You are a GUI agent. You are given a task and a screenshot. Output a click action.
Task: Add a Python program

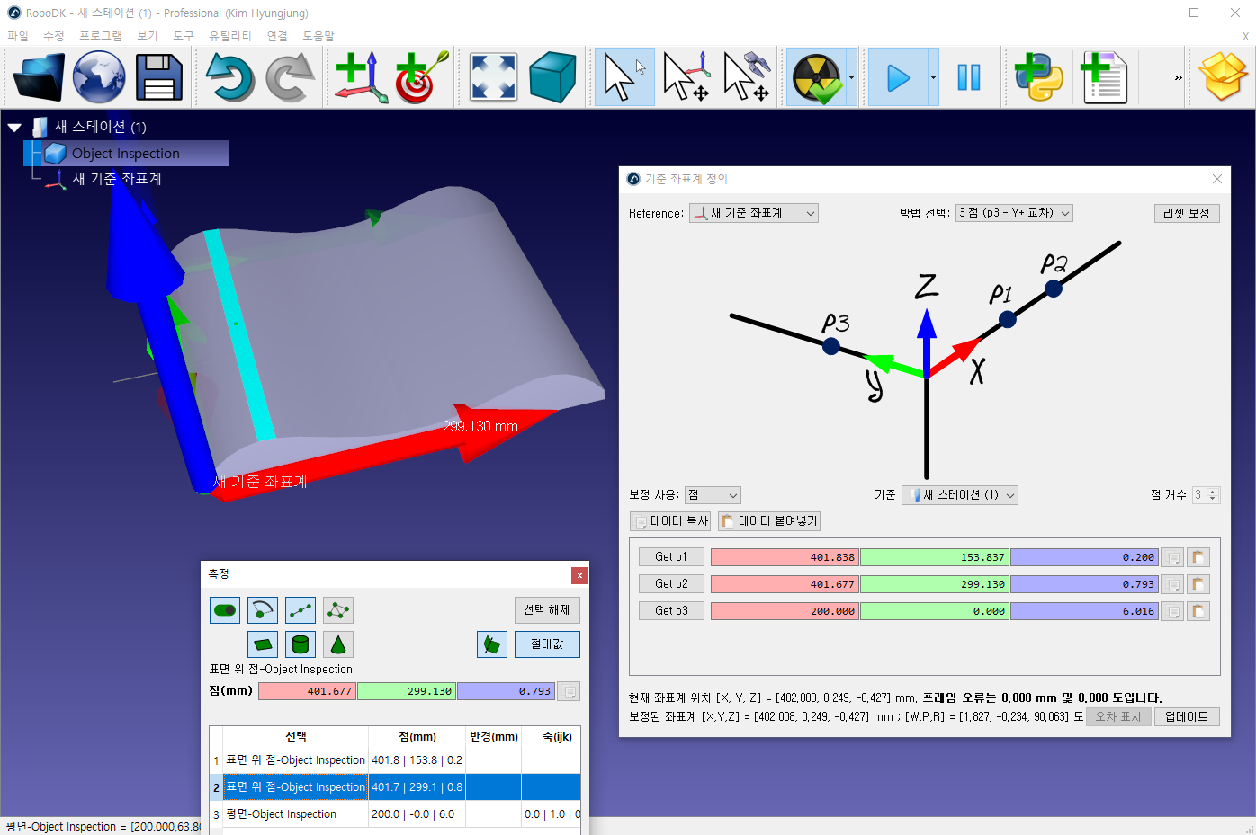1038,77
